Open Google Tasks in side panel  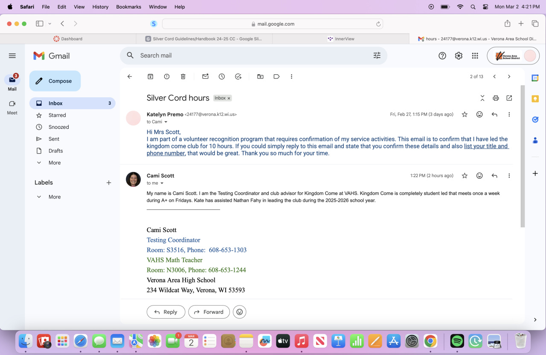click(535, 119)
